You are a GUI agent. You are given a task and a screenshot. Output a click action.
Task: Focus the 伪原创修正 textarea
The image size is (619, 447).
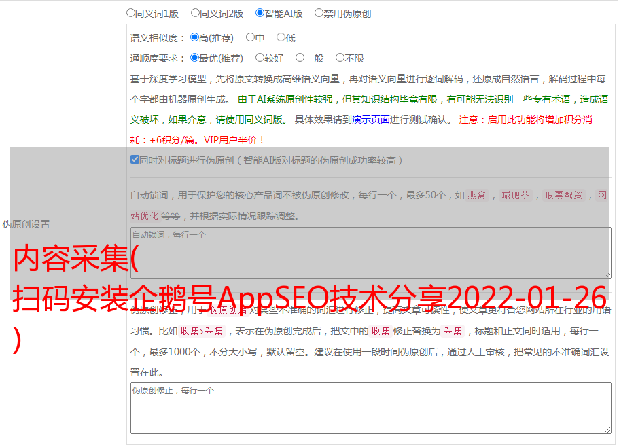click(371, 408)
